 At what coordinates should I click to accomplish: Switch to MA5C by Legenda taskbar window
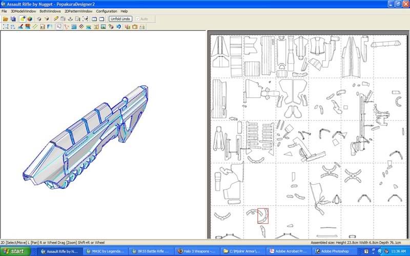[106, 251]
